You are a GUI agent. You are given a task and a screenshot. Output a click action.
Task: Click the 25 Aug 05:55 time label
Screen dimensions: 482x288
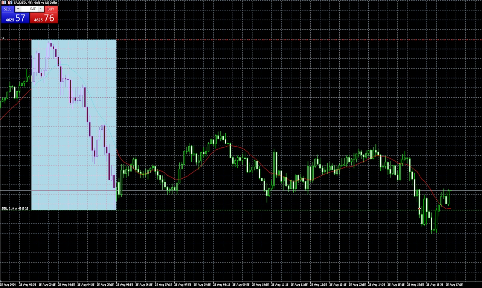(x=125, y=285)
